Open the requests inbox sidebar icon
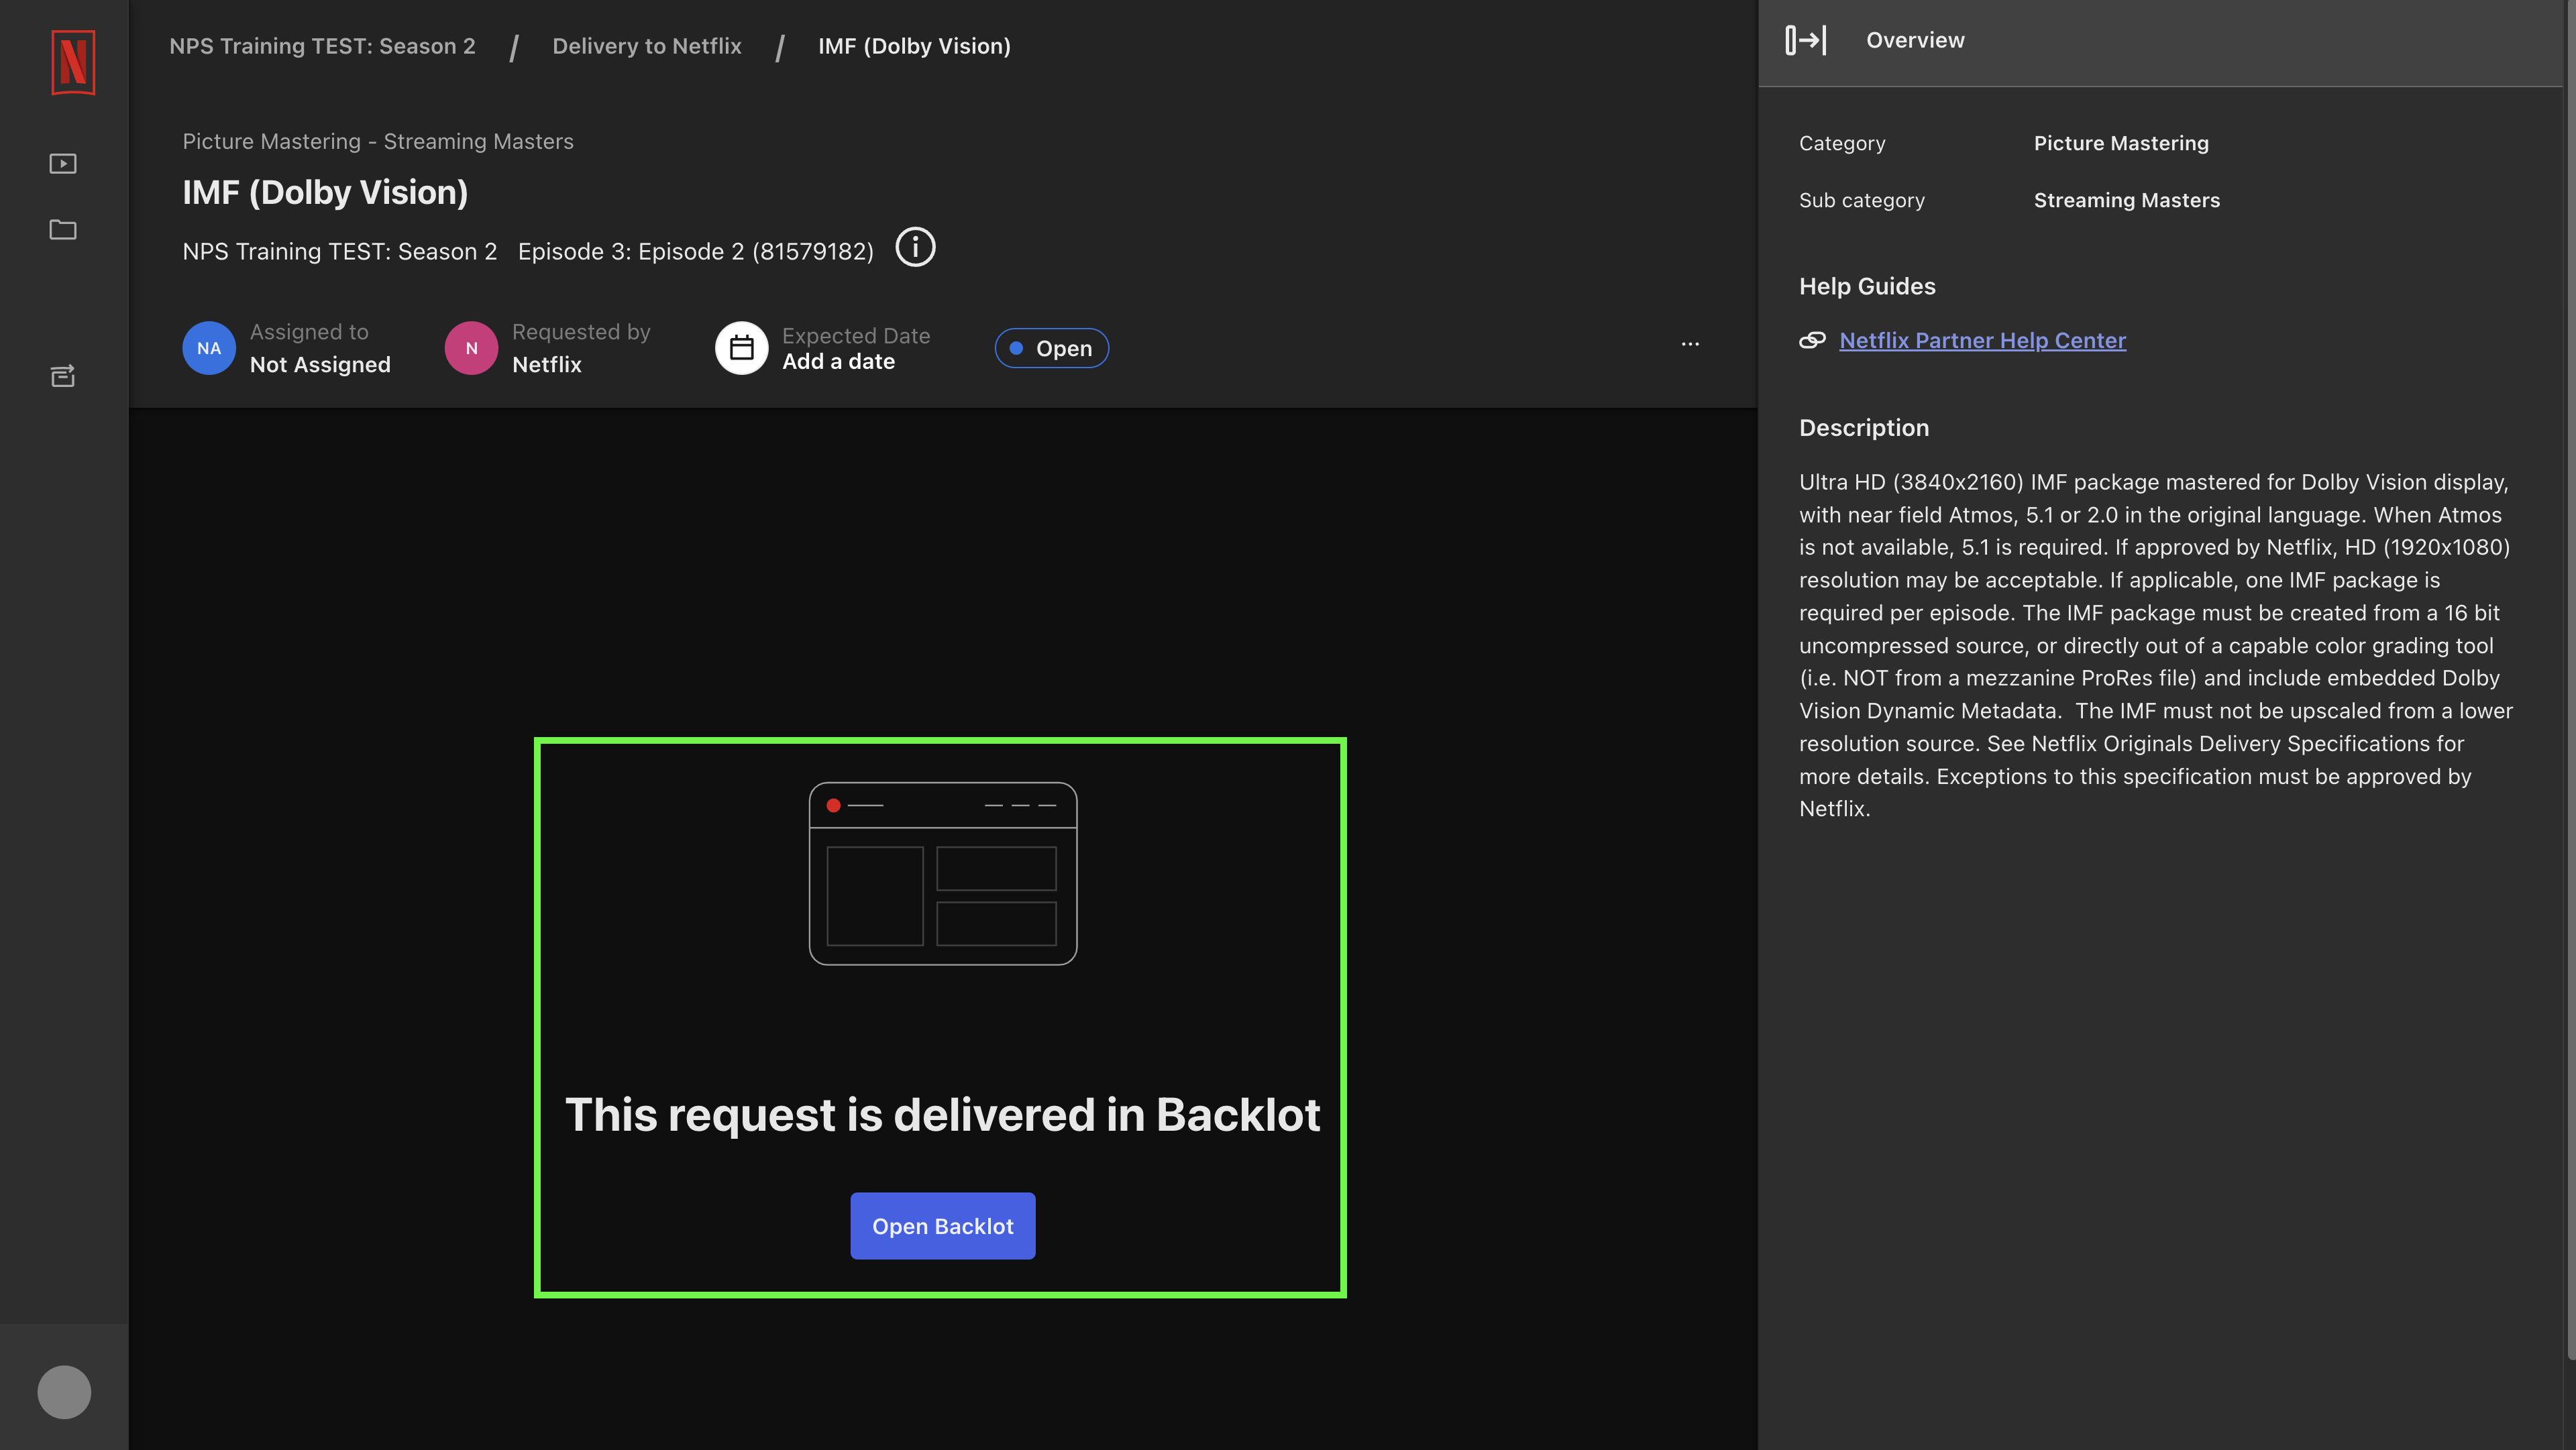 (x=63, y=376)
